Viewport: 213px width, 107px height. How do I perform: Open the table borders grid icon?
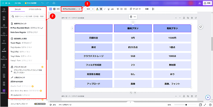tap(54, 9)
